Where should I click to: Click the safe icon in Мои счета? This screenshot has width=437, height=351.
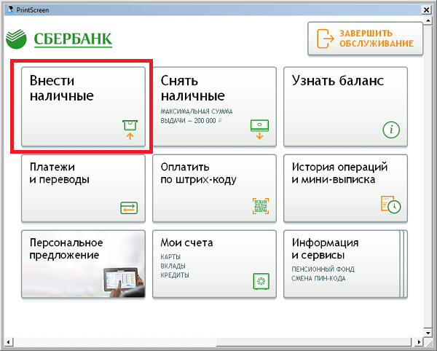[x=260, y=281]
